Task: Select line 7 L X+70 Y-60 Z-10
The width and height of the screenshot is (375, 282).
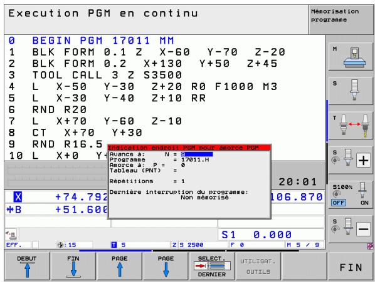Action: 95,121
